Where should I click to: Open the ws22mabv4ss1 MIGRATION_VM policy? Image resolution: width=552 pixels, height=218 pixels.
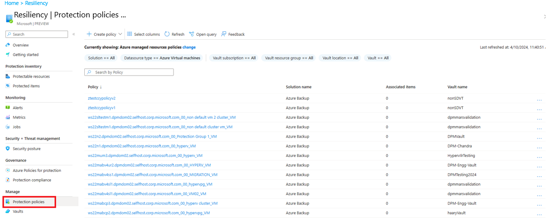pos(152,174)
